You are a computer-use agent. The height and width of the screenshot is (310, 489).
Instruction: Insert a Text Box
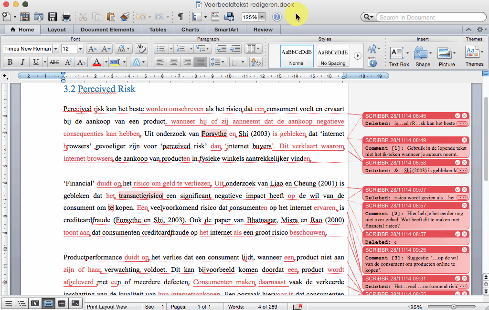[x=399, y=56]
